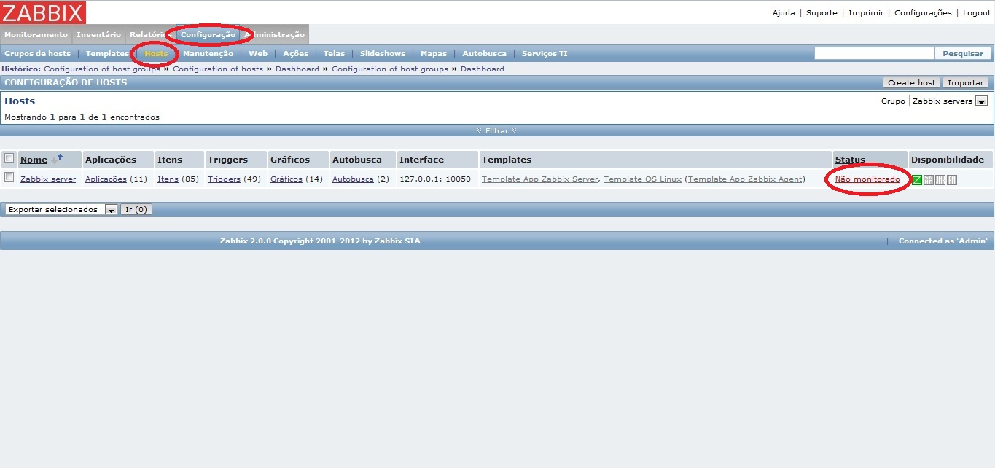Open the Exportar selecionados dropdown
Screen dimensions: 995x468
61,209
